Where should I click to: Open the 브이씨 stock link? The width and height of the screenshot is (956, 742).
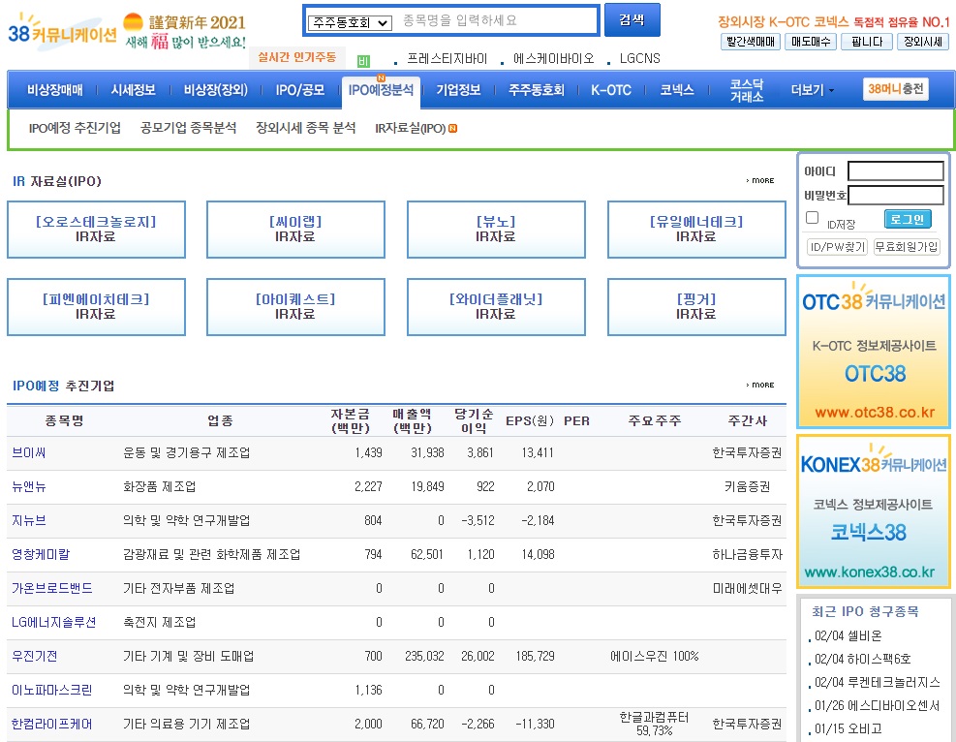tap(29, 453)
